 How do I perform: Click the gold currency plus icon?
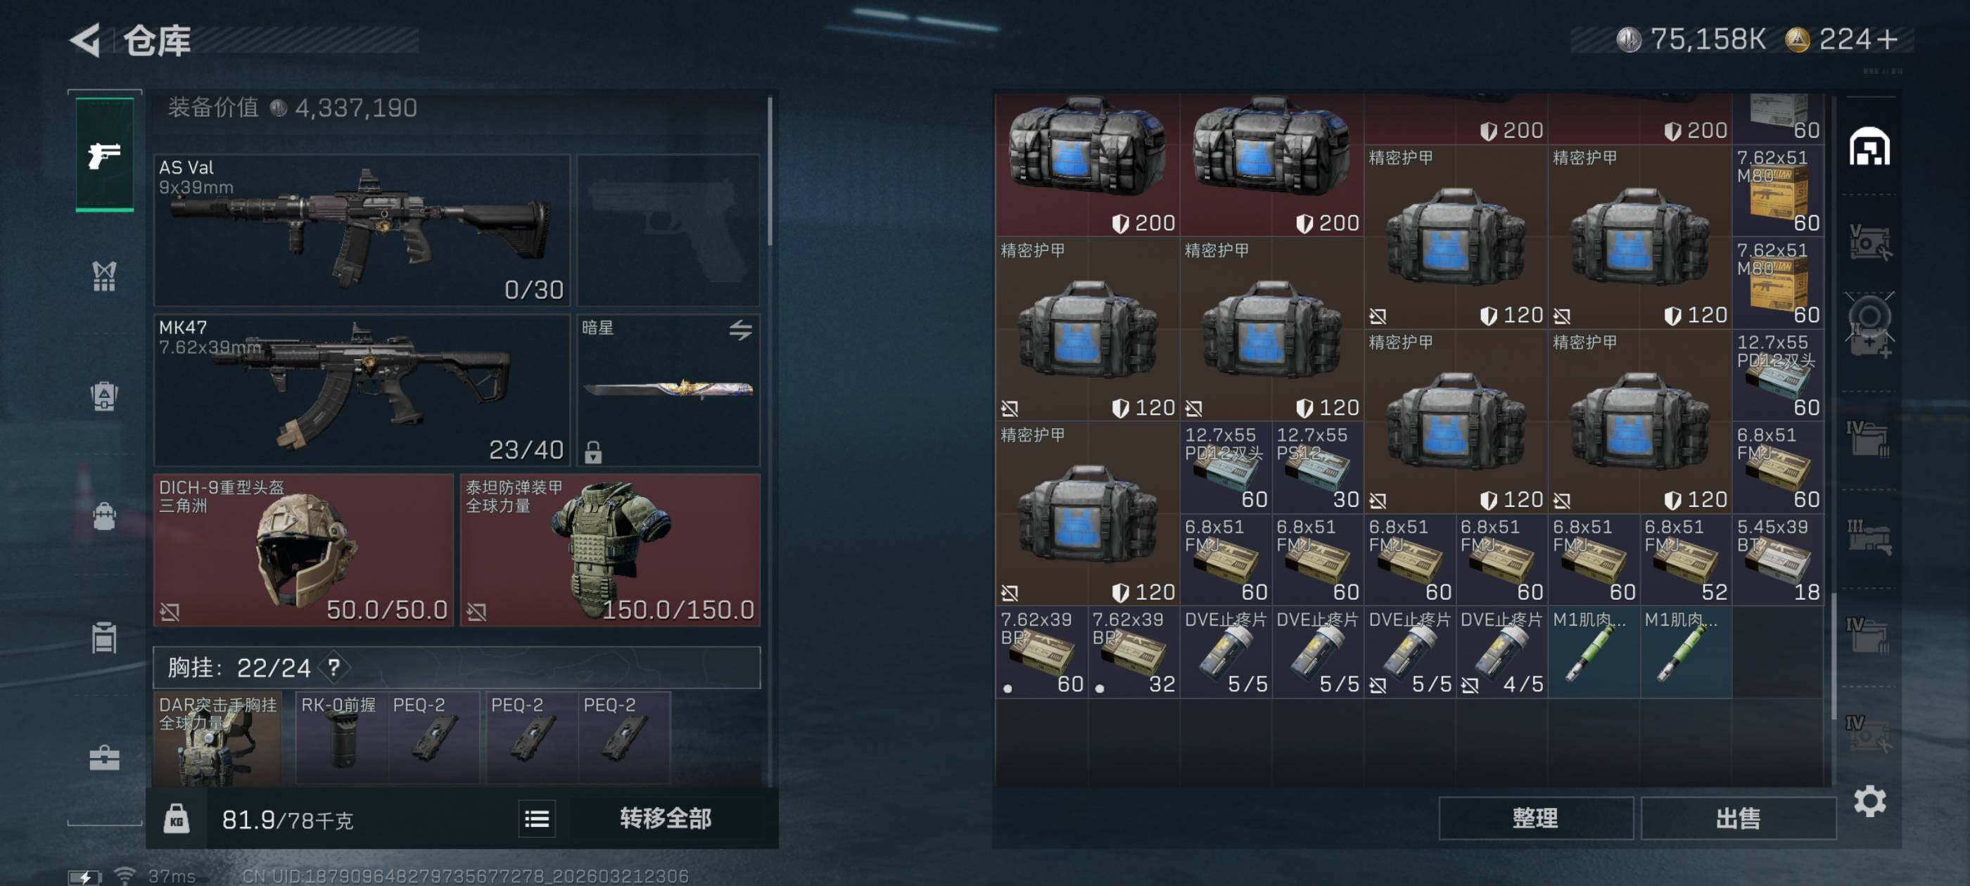(1888, 39)
